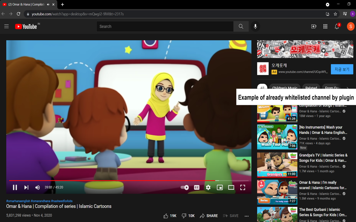Open the ad channel URL link

click(x=303, y=72)
